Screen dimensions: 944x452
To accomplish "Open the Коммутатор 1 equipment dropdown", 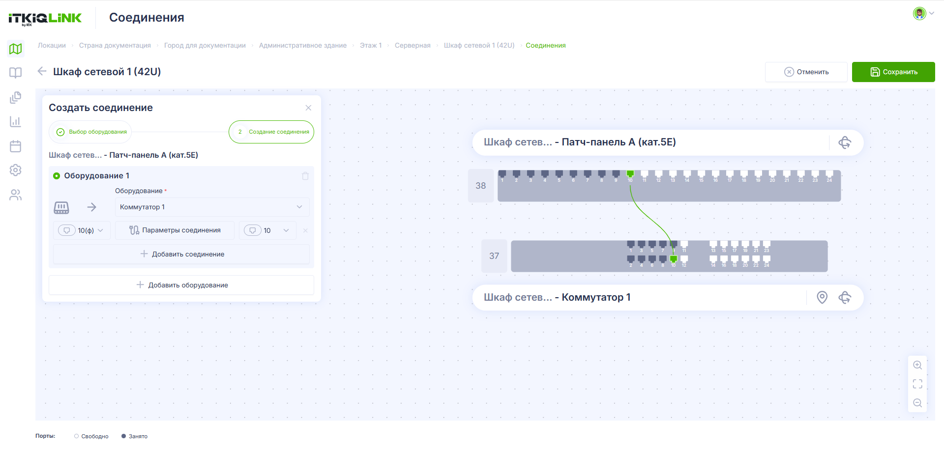I will coord(212,207).
